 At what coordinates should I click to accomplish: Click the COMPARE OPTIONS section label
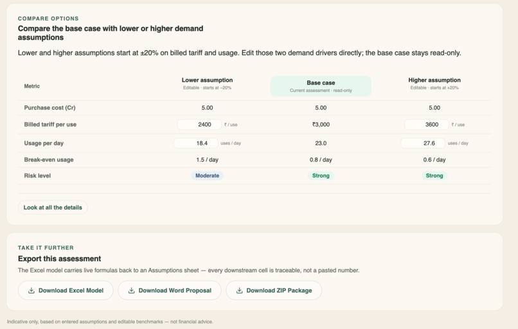tap(48, 19)
